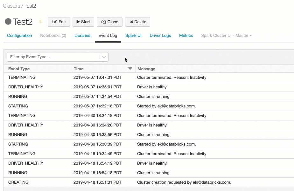Select the CREATING event row
The width and height of the screenshot is (294, 191).
(149, 182)
